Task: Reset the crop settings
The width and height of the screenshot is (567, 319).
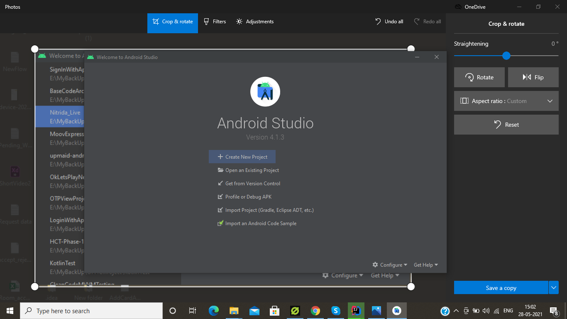Action: [x=506, y=124]
